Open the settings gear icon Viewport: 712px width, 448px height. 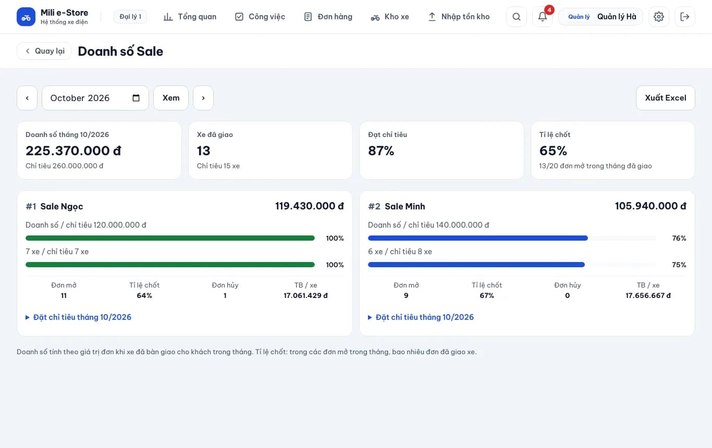659,17
